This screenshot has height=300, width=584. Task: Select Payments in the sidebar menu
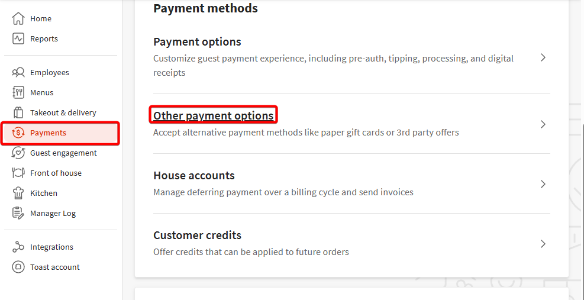tap(49, 133)
